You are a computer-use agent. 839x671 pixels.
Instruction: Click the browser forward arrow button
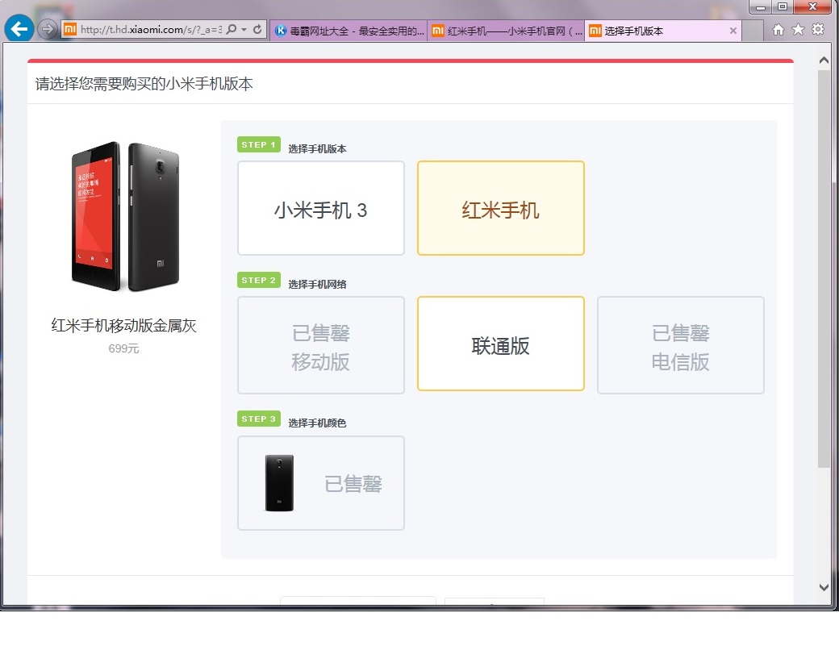[48, 29]
